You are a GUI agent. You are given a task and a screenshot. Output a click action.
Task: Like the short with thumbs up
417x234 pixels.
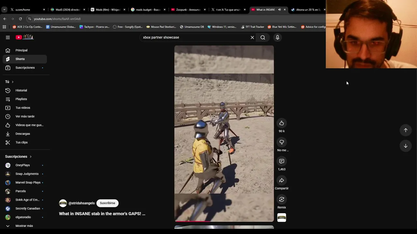(281, 123)
